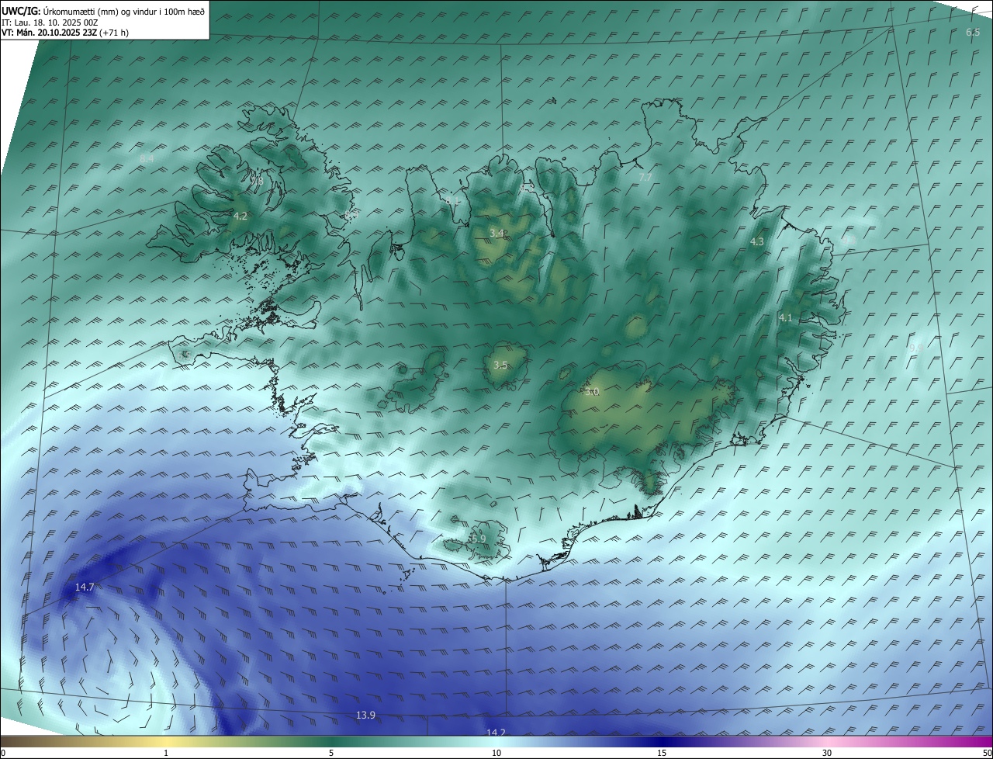The height and width of the screenshot is (759, 993).
Task: Click the 6.5 value in the top-right corner
Action: tap(973, 32)
